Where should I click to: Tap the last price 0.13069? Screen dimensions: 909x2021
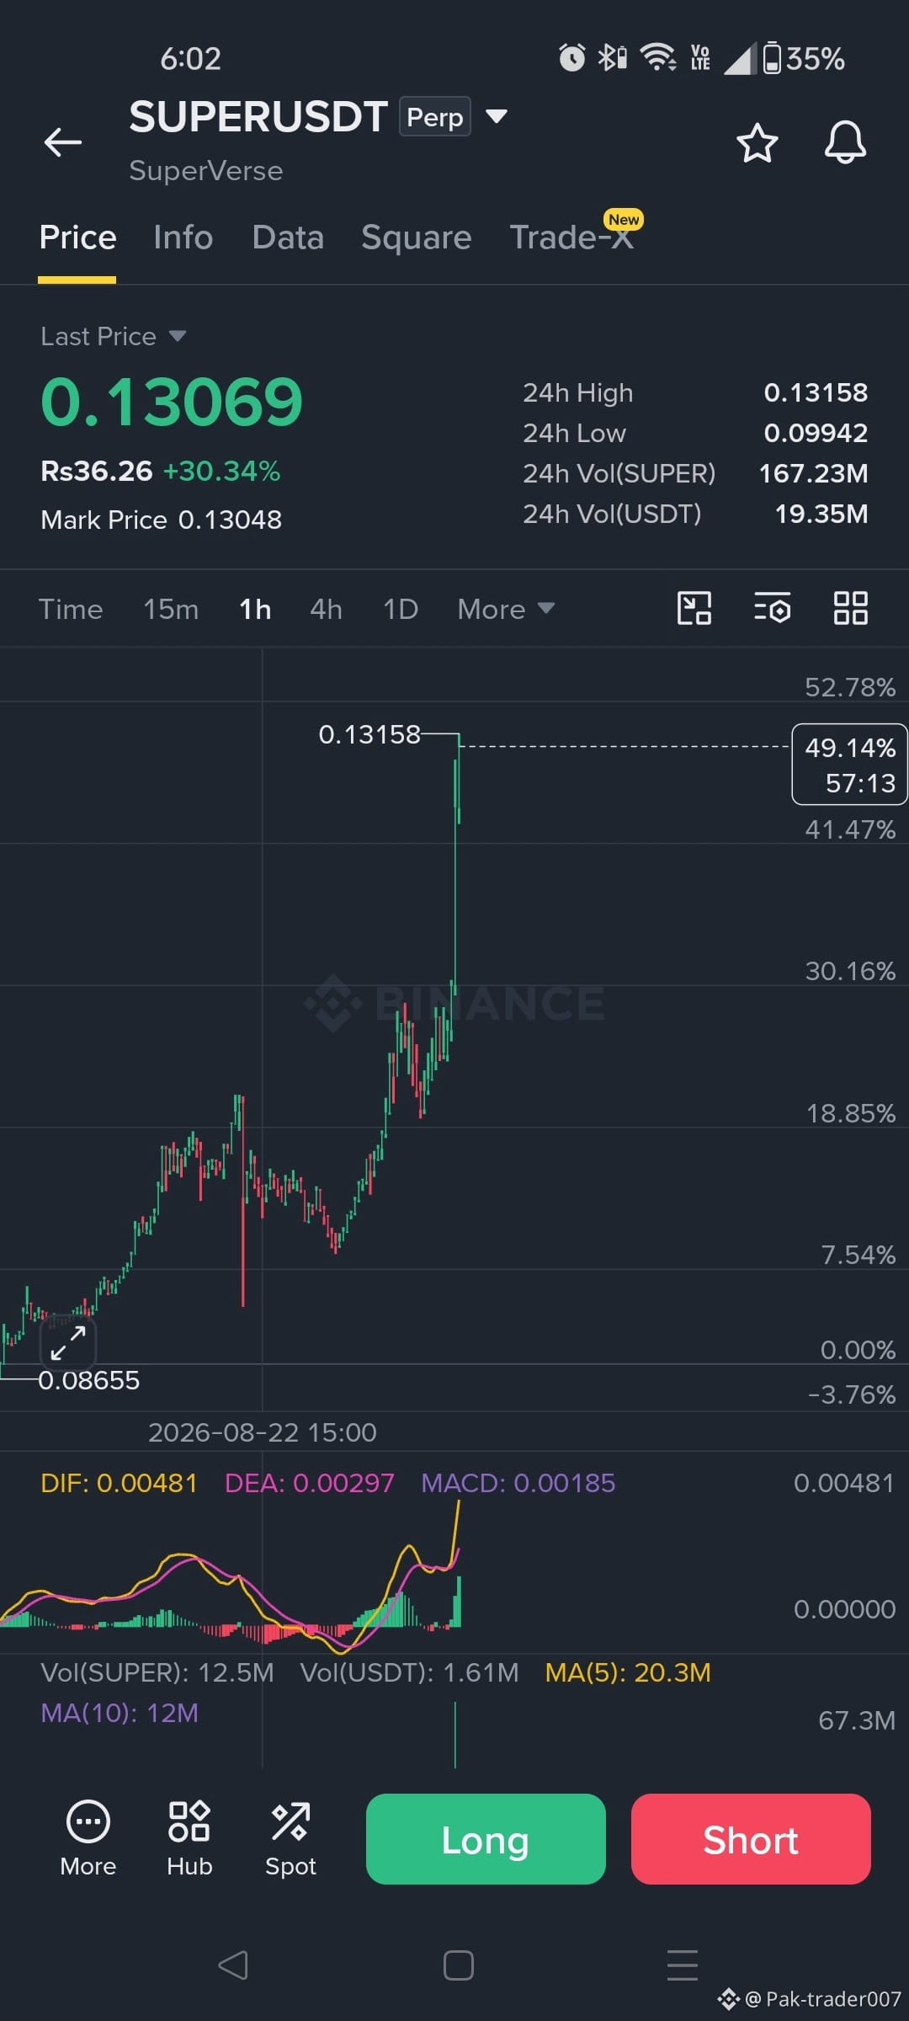(x=172, y=402)
